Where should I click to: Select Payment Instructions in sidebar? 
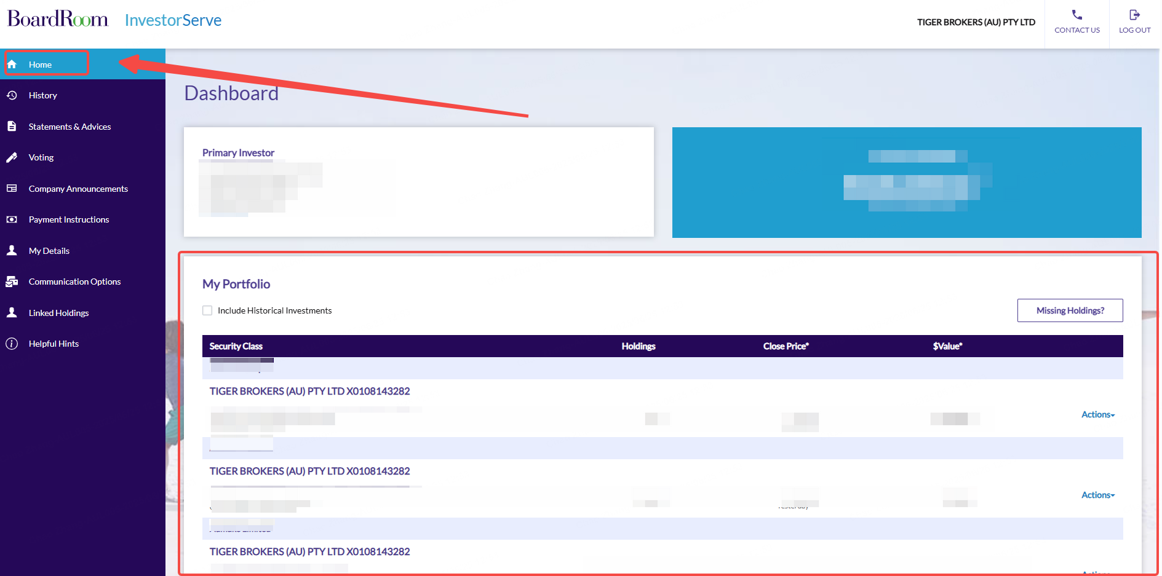click(x=82, y=219)
